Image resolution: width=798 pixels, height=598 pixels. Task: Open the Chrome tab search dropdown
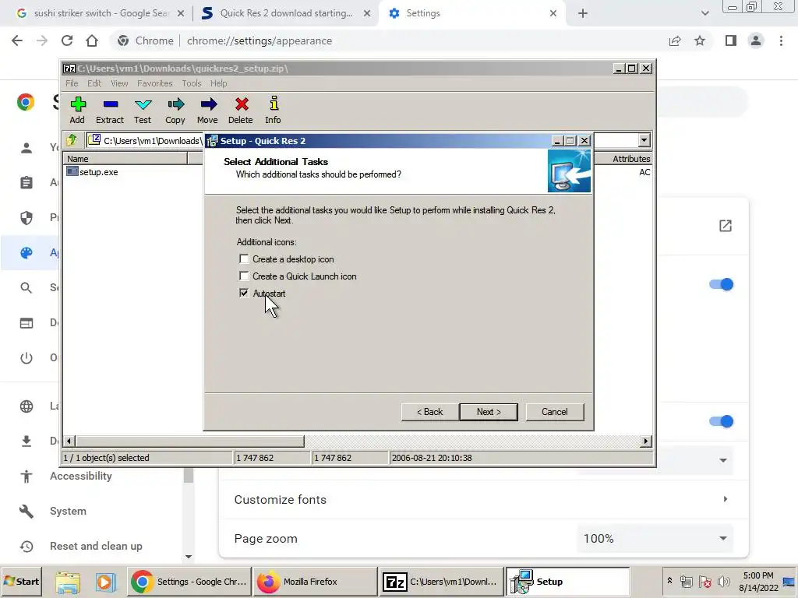point(704,13)
